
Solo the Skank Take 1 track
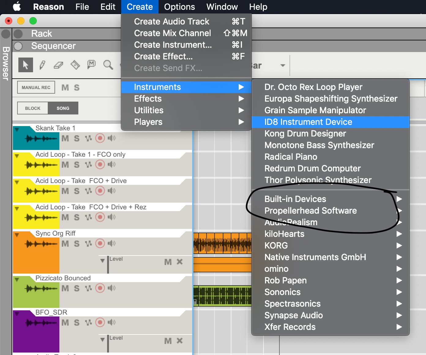click(x=77, y=138)
